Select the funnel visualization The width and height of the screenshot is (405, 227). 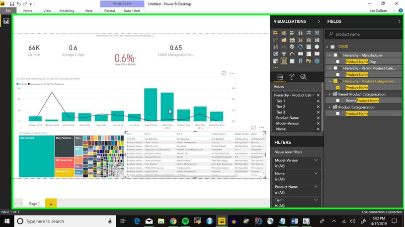pos(284,54)
